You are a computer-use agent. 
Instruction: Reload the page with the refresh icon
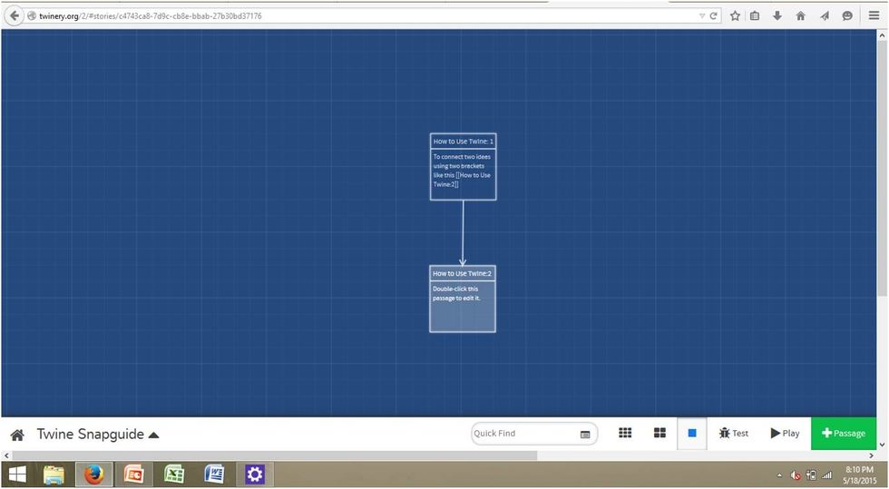714,15
